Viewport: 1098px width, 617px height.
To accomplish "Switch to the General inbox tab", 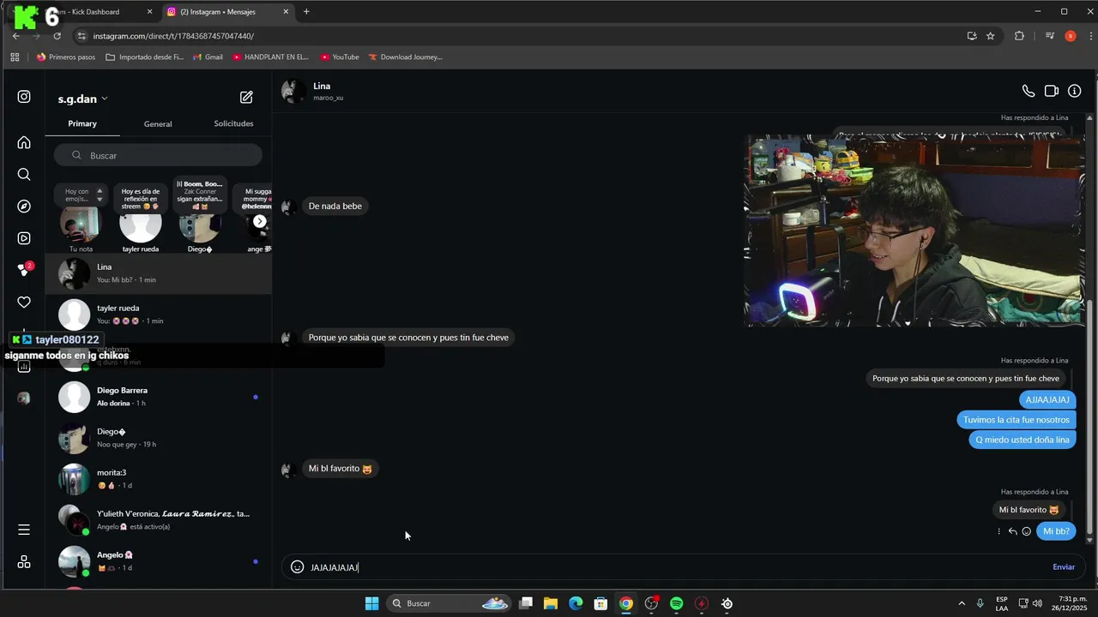I will click(x=158, y=123).
